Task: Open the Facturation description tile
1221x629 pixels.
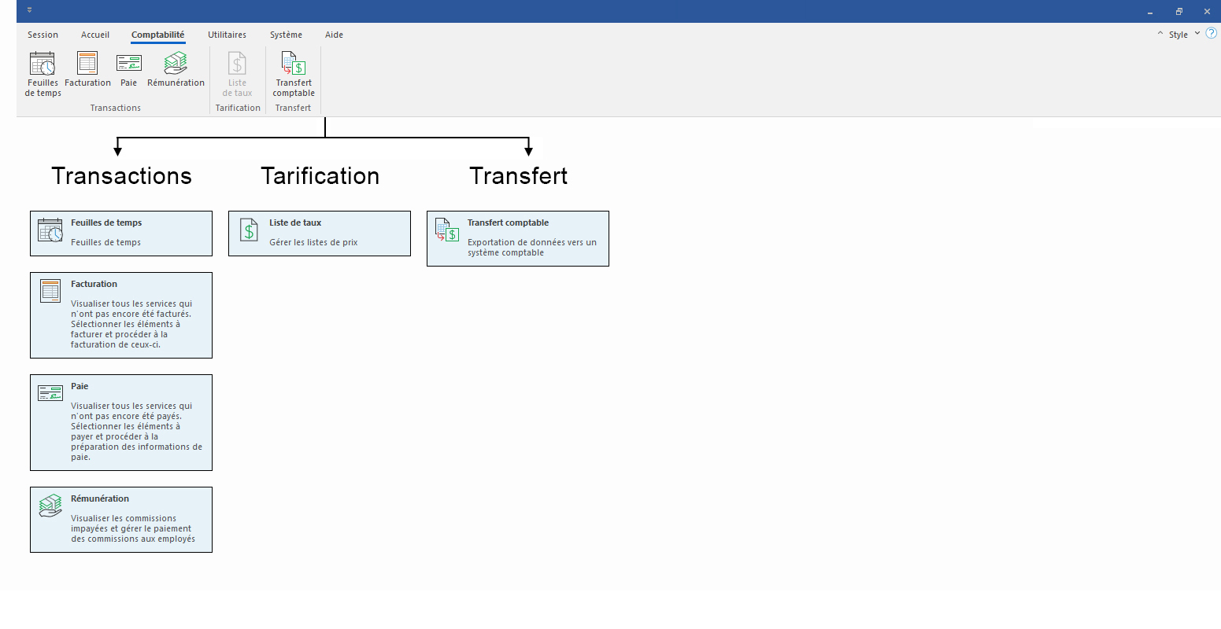Action: tap(121, 315)
